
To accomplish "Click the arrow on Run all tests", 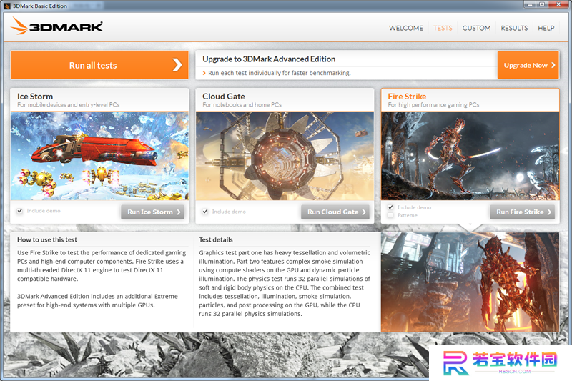I will click(x=177, y=65).
